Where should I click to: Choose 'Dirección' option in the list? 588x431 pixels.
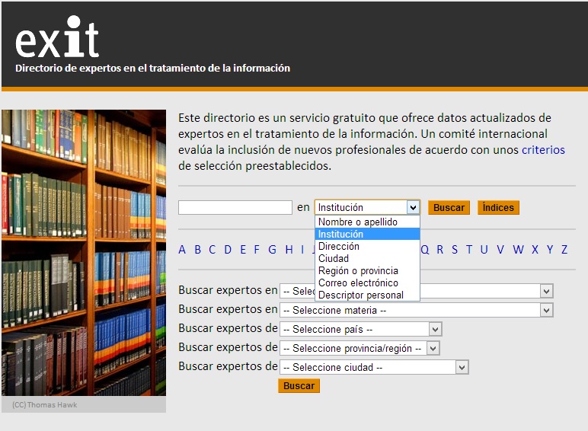[339, 247]
